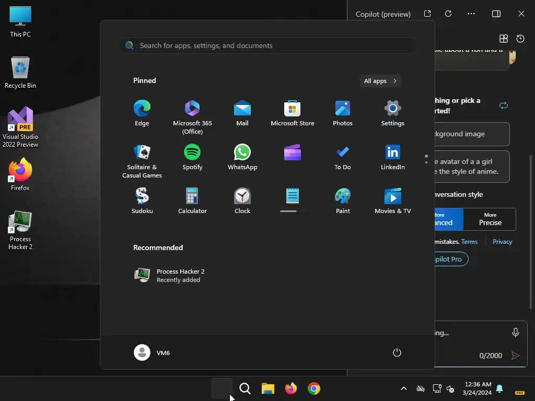The width and height of the screenshot is (535, 401).
Task: Open File Explorer from taskbar
Action: click(x=268, y=388)
